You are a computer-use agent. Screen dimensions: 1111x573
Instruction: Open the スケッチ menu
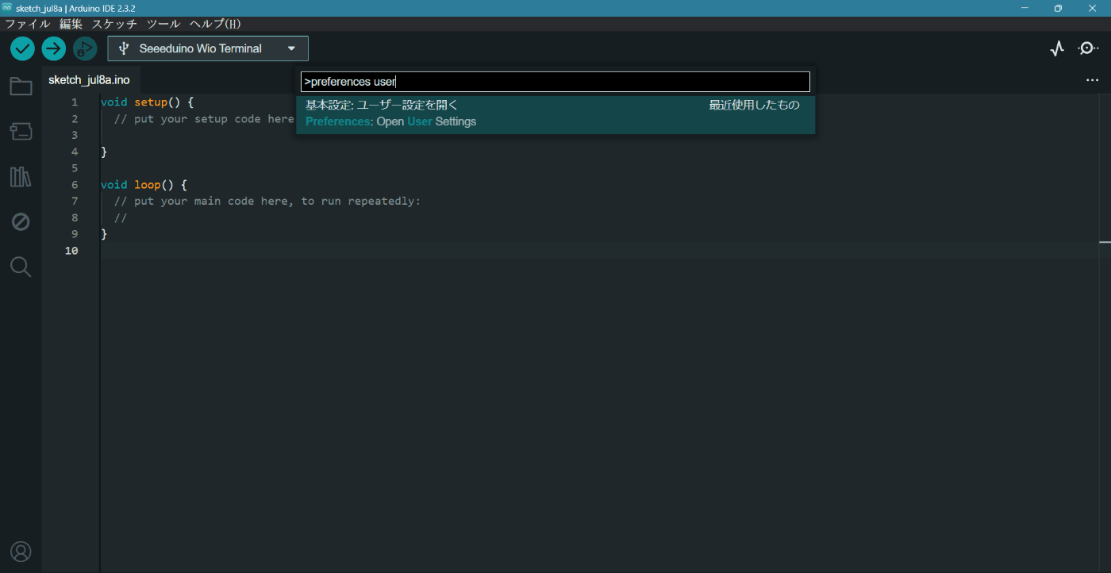(x=114, y=24)
